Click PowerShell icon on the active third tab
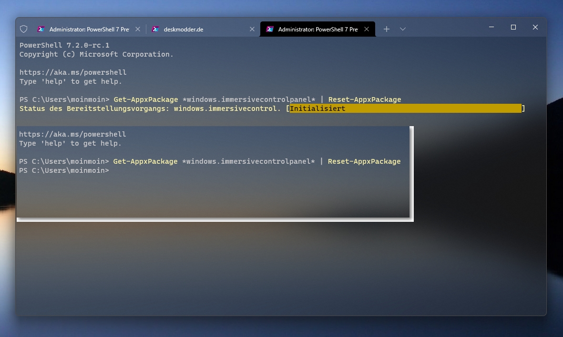The height and width of the screenshot is (337, 563). point(270,29)
